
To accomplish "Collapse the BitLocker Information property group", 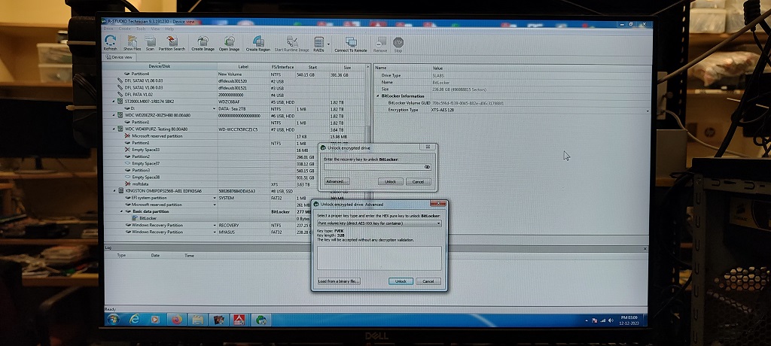I will [378, 96].
